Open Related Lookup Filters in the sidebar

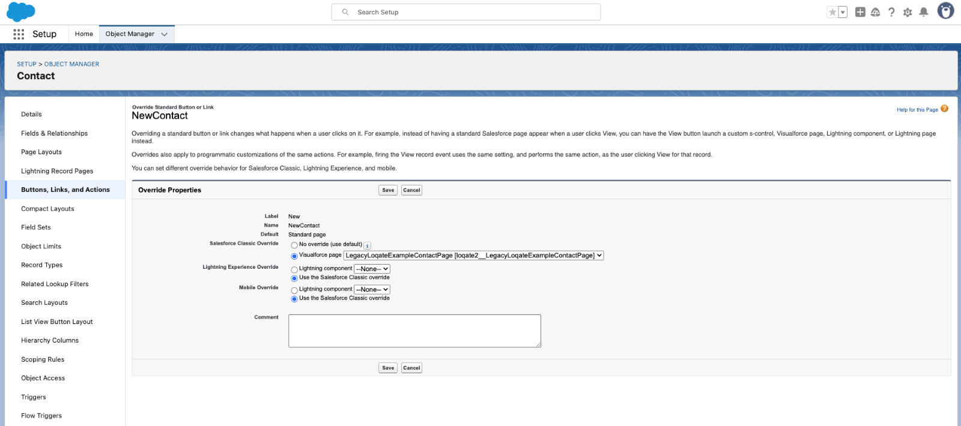(x=55, y=284)
